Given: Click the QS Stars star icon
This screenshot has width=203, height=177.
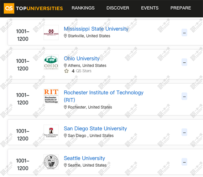Looking at the screenshot, I should point(66,71).
